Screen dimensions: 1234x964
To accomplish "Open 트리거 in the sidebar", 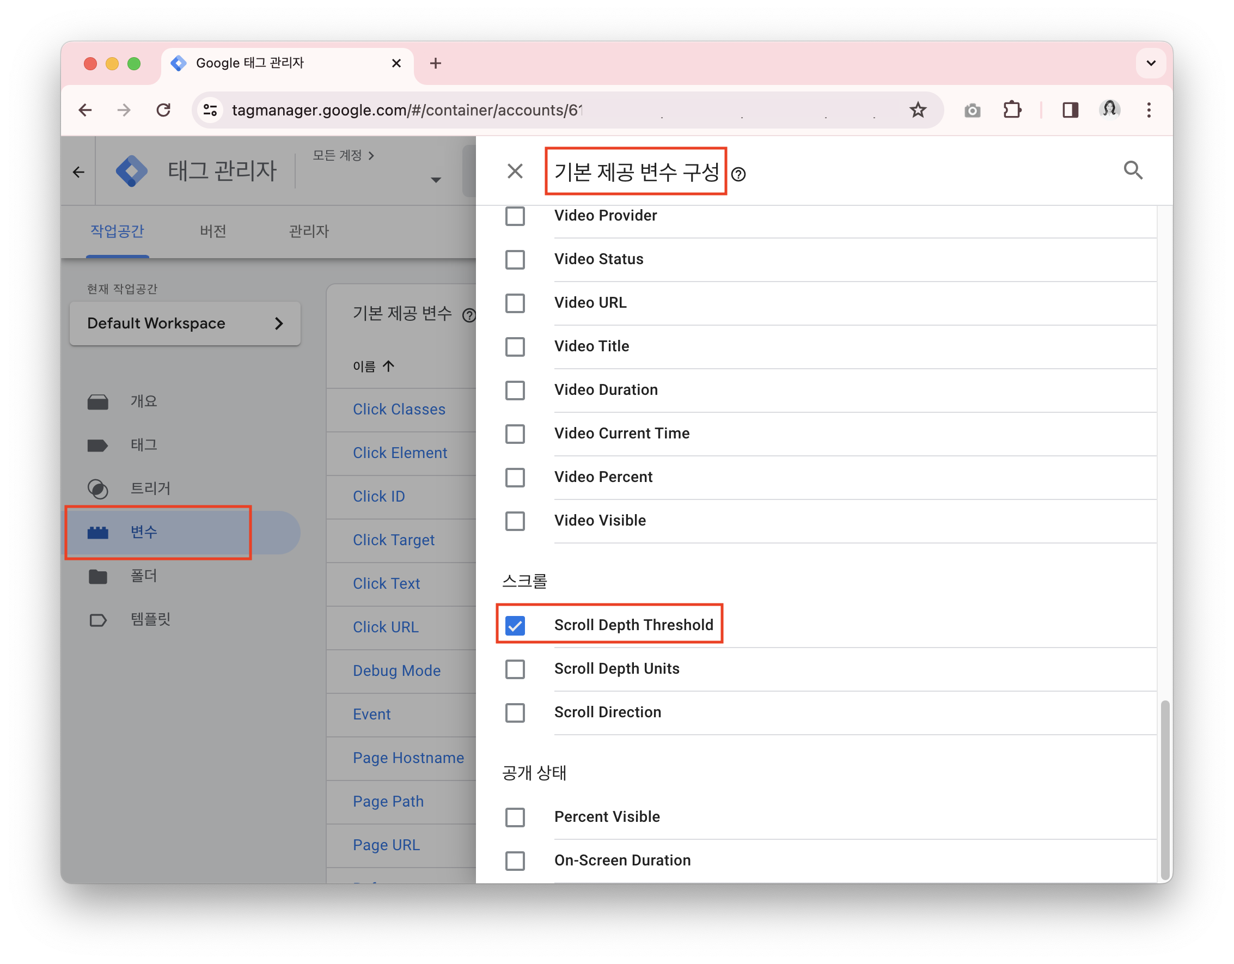I will coord(150,488).
